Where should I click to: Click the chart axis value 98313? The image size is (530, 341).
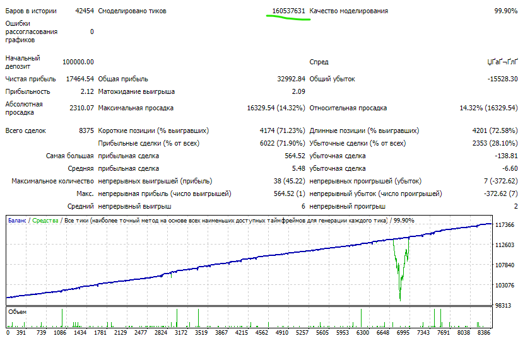coord(505,306)
